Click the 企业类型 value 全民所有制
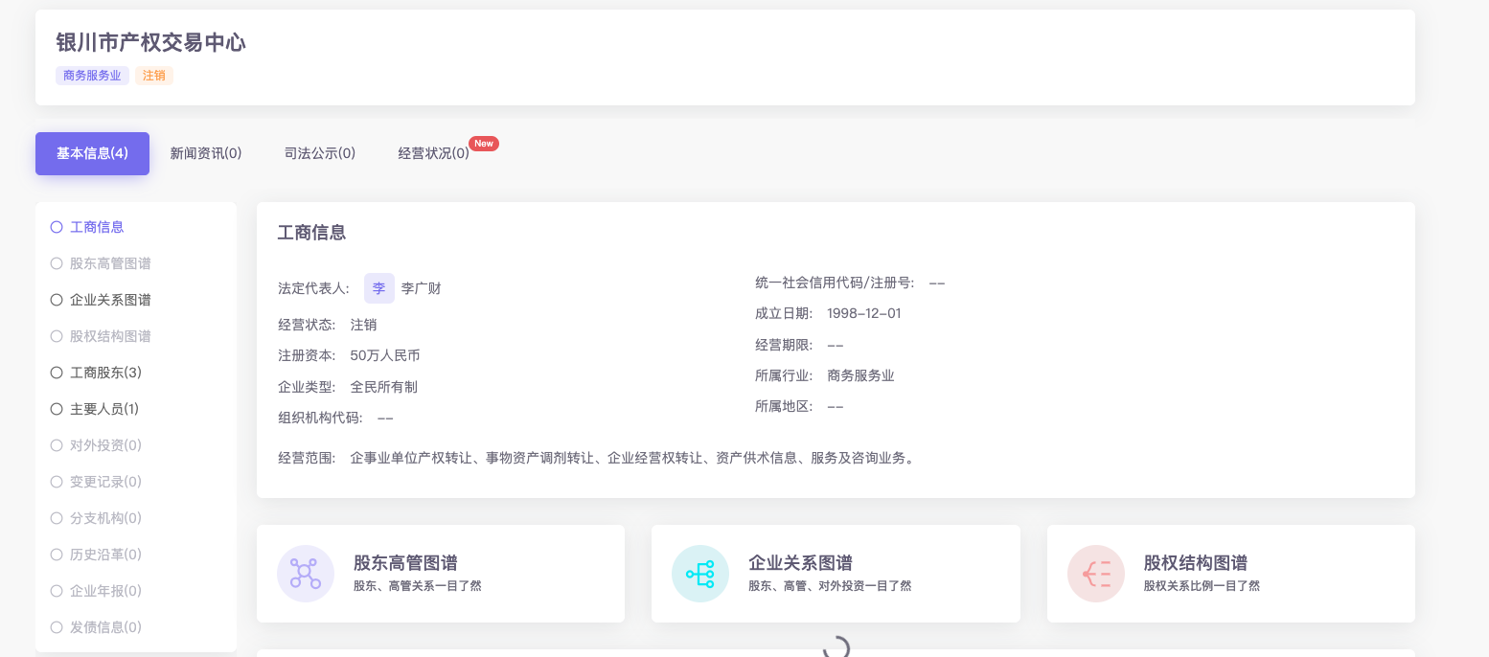The width and height of the screenshot is (1489, 657). 384,387
